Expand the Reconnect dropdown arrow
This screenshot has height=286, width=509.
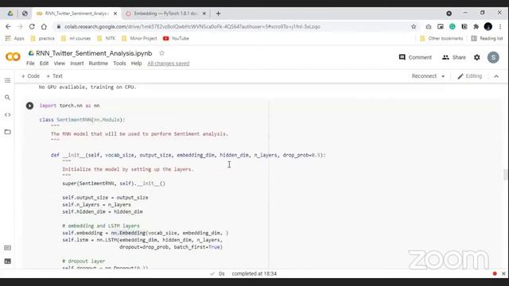click(x=443, y=76)
